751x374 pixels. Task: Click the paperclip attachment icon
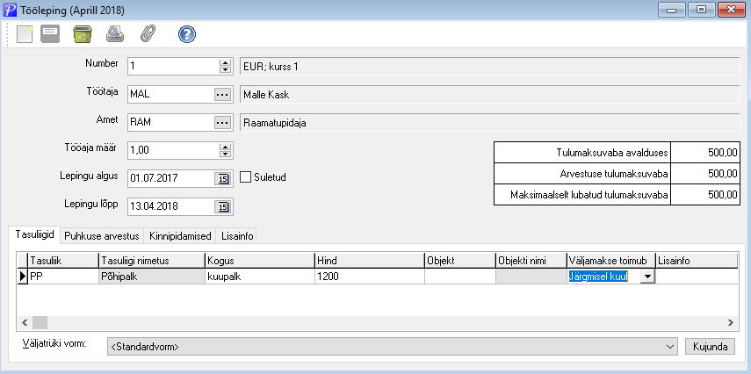(148, 34)
